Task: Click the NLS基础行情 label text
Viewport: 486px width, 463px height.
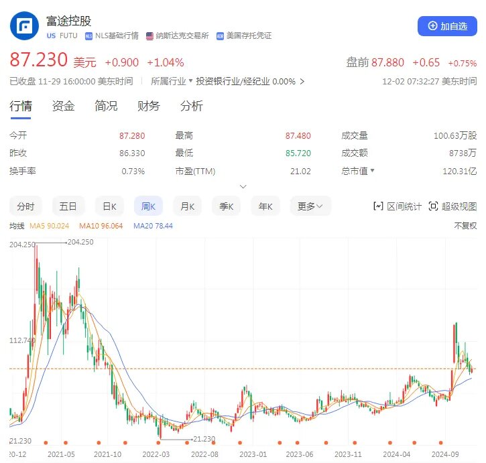Action: click(117, 36)
